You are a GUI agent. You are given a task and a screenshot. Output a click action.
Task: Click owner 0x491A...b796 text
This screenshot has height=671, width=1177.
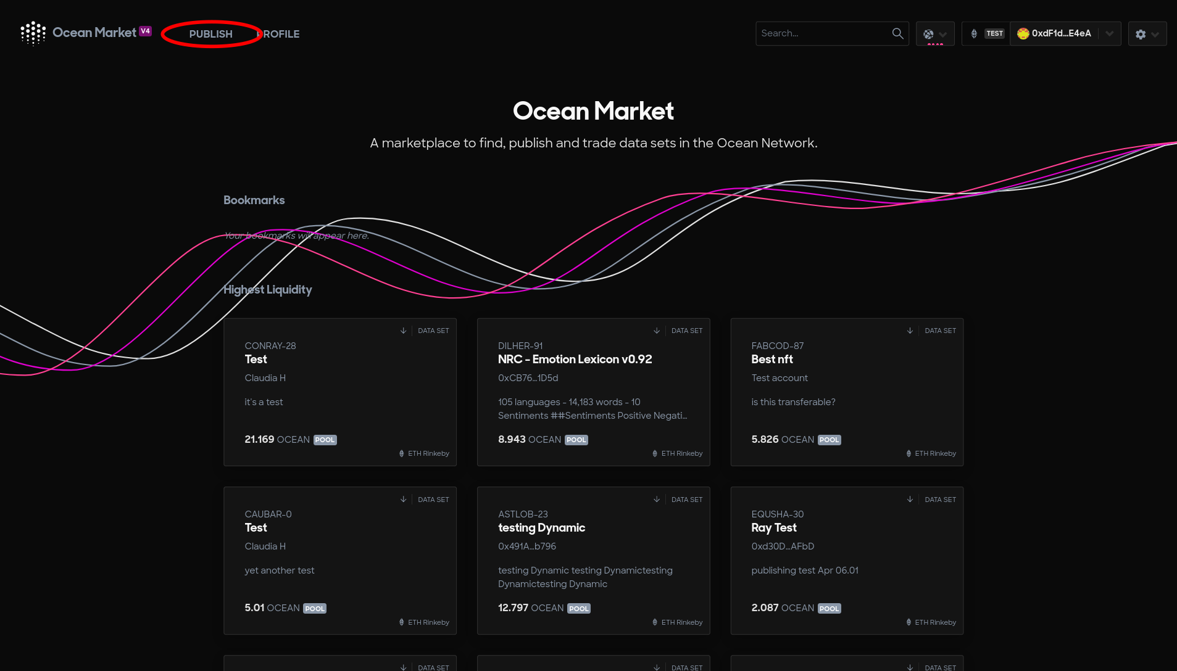pyautogui.click(x=527, y=546)
